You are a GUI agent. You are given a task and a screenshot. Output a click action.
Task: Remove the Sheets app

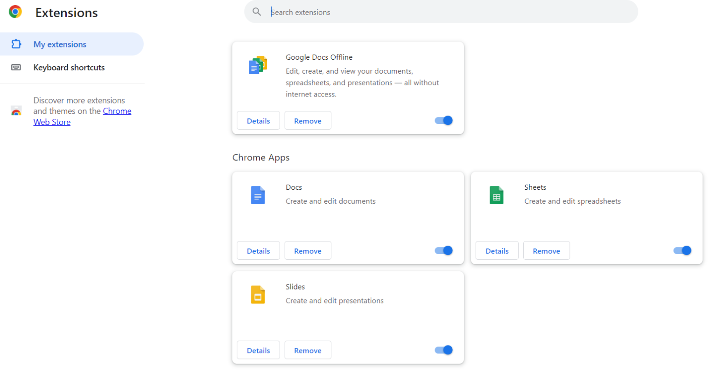(546, 251)
